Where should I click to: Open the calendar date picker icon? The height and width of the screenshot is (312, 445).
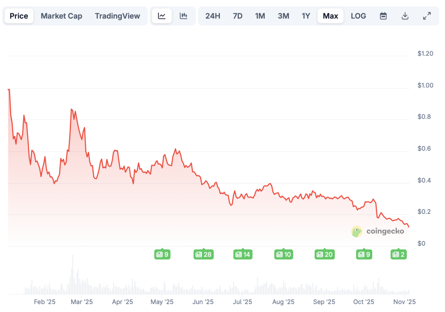coord(383,16)
